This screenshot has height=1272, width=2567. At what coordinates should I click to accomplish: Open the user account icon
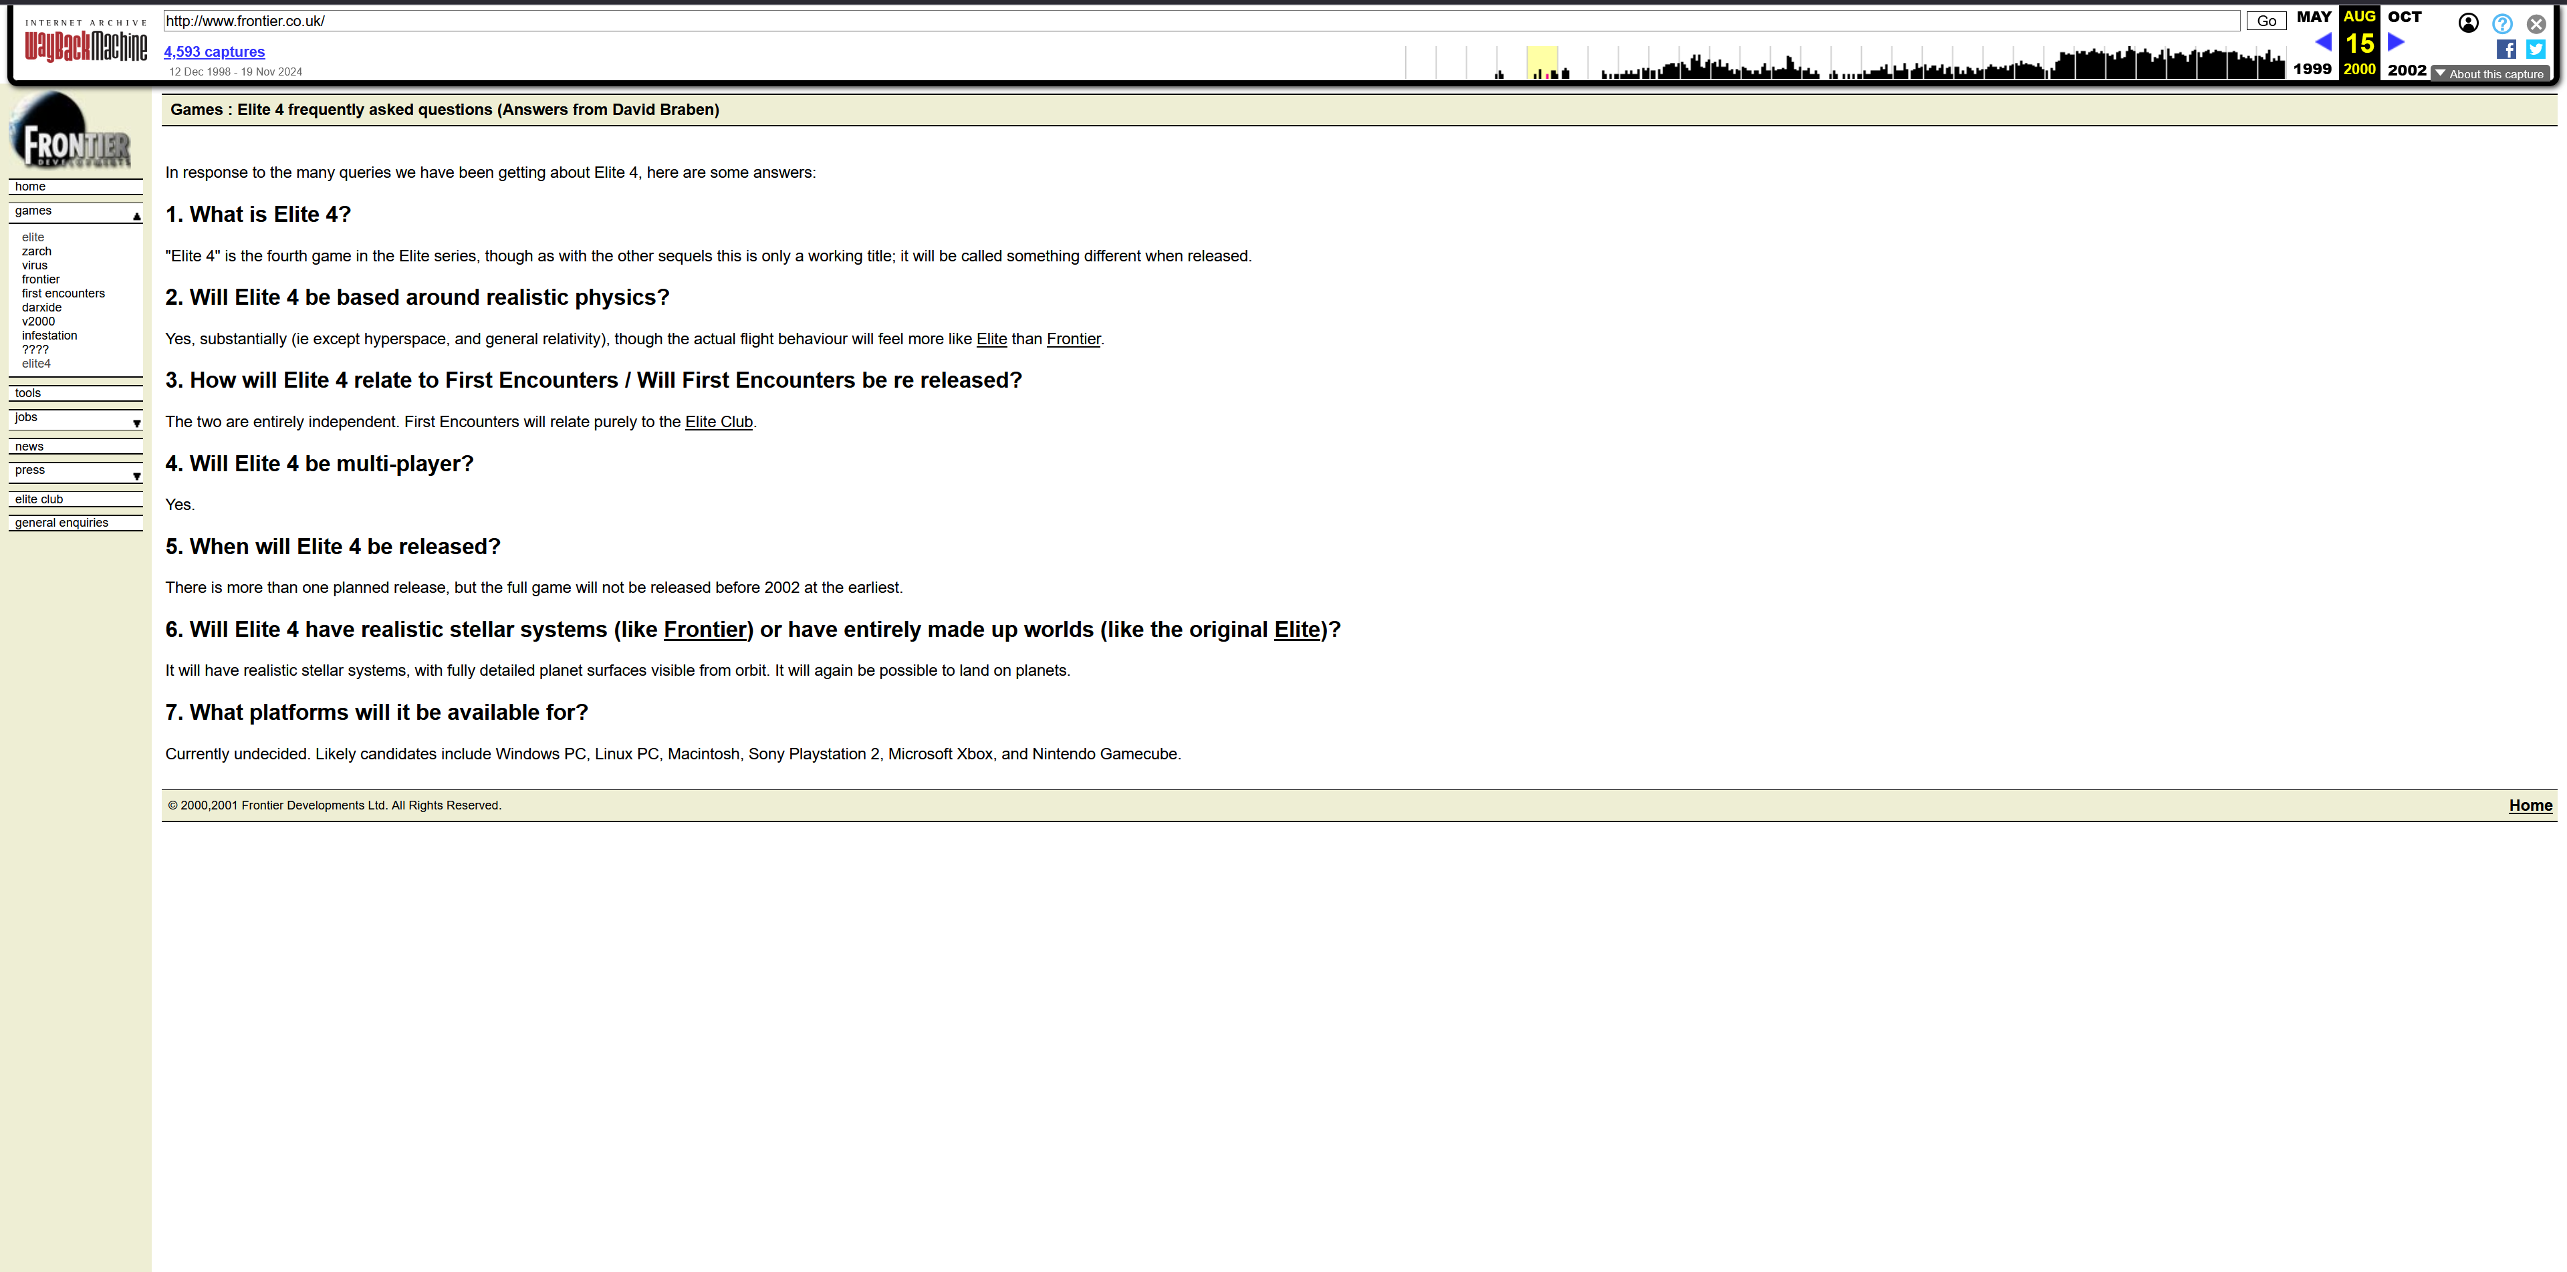point(2467,23)
